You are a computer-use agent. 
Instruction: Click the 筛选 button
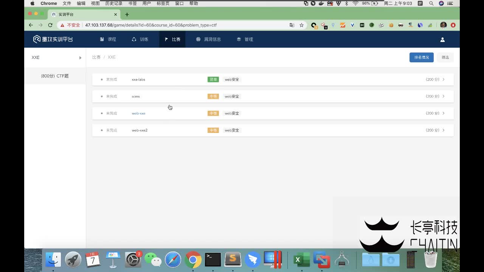click(445, 57)
